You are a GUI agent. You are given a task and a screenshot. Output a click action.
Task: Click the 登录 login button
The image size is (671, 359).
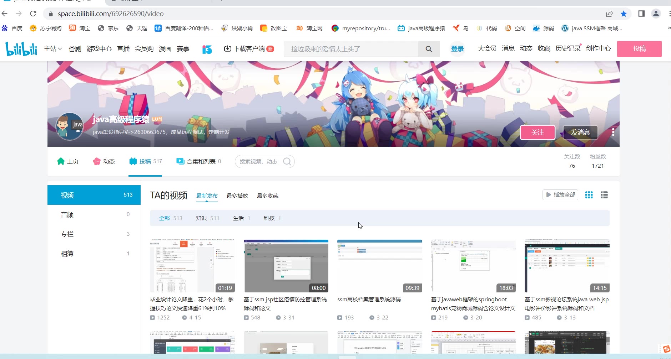tap(457, 49)
